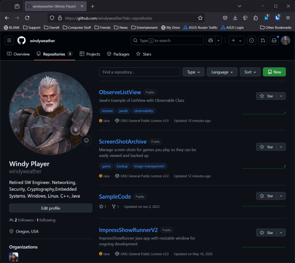Screen dimensions: 295x263
Task: Bookmark this page with star icon
Action: [200, 18]
